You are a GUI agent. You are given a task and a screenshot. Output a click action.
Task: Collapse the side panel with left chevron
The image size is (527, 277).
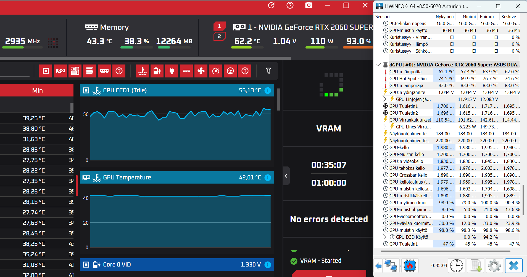click(x=286, y=176)
